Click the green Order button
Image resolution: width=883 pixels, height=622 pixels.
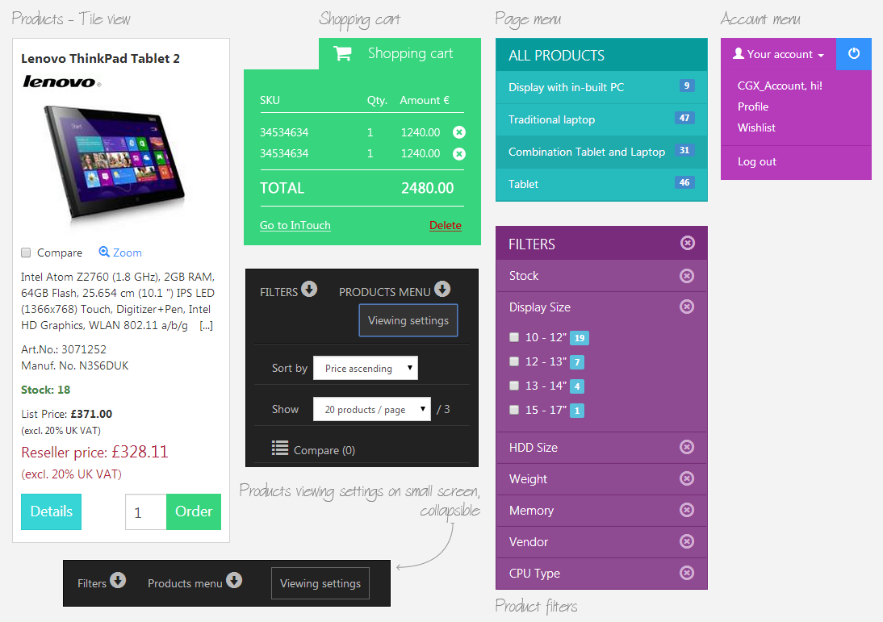pyautogui.click(x=194, y=511)
